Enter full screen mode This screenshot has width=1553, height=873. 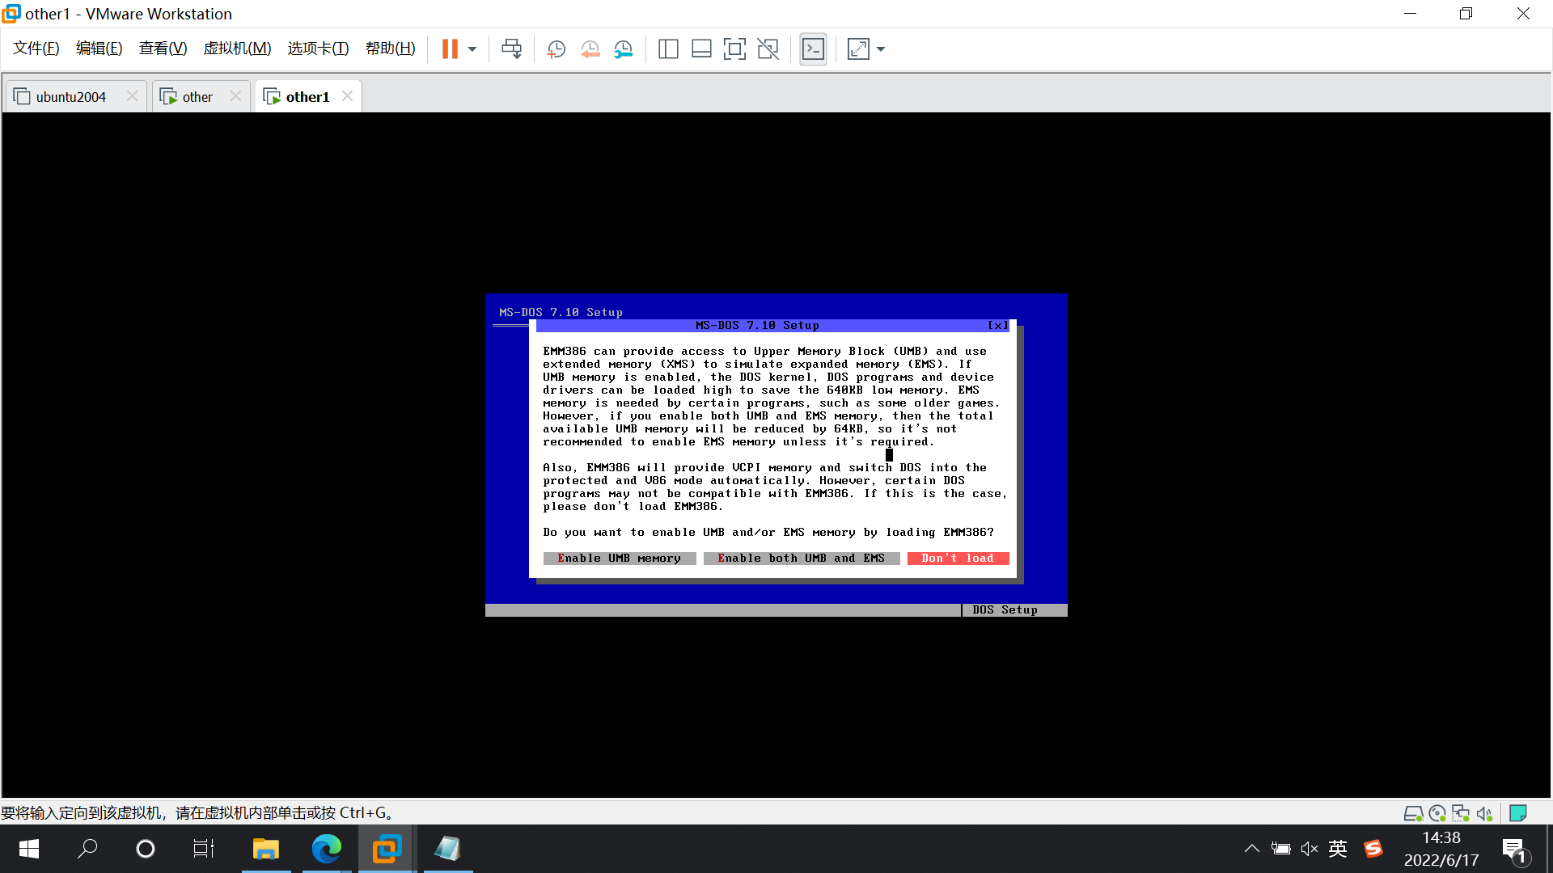(x=734, y=48)
